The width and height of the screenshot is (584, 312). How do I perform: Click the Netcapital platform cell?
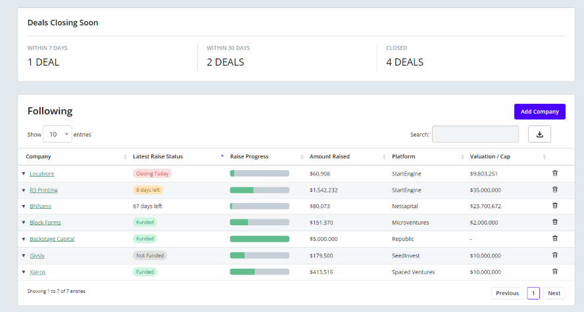click(405, 206)
